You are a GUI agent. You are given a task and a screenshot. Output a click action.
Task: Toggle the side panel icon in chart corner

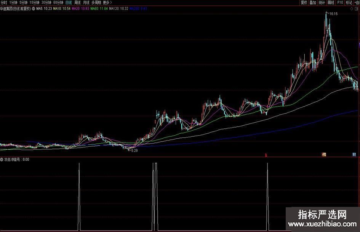(x=357, y=9)
